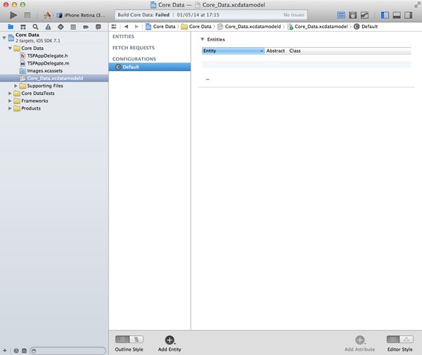Screen dimensions: 422x355
Task: Click Default in jump bar
Action: (366, 26)
